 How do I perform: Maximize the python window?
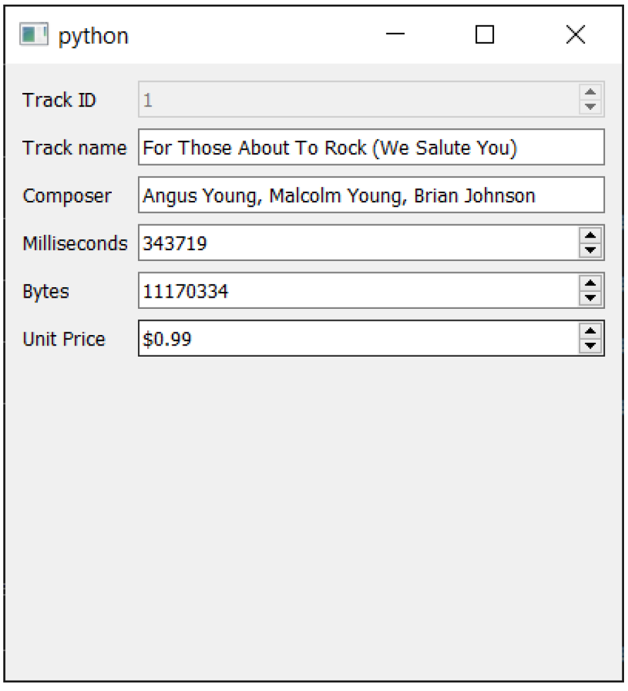(485, 34)
